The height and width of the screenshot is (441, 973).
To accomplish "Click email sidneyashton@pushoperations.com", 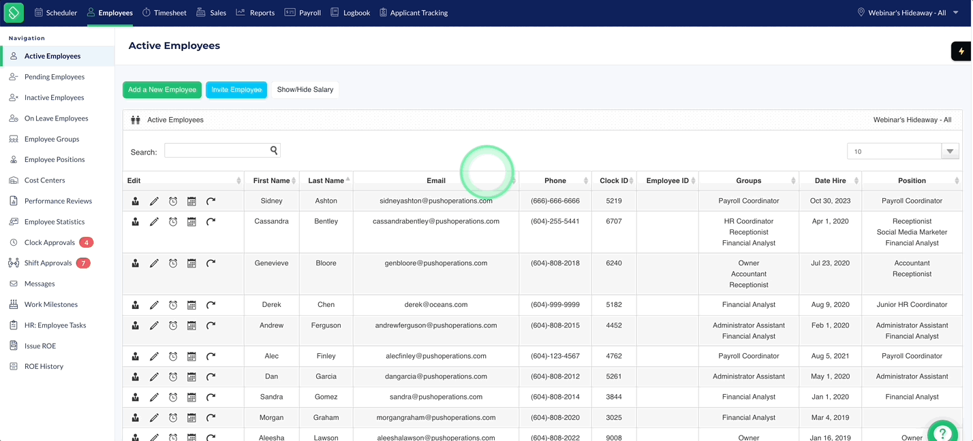I will [436, 201].
